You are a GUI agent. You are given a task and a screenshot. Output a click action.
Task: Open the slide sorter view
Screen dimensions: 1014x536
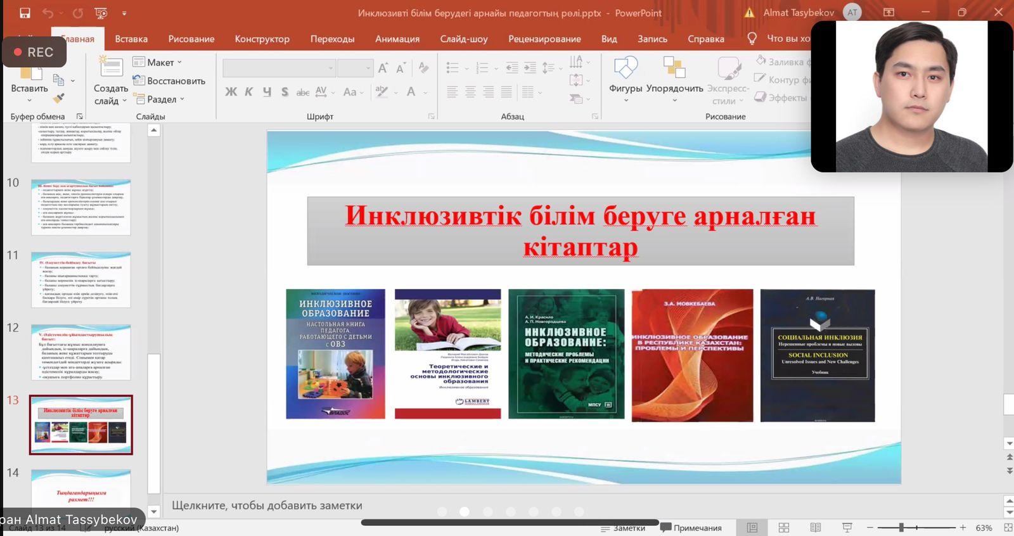pyautogui.click(x=784, y=528)
